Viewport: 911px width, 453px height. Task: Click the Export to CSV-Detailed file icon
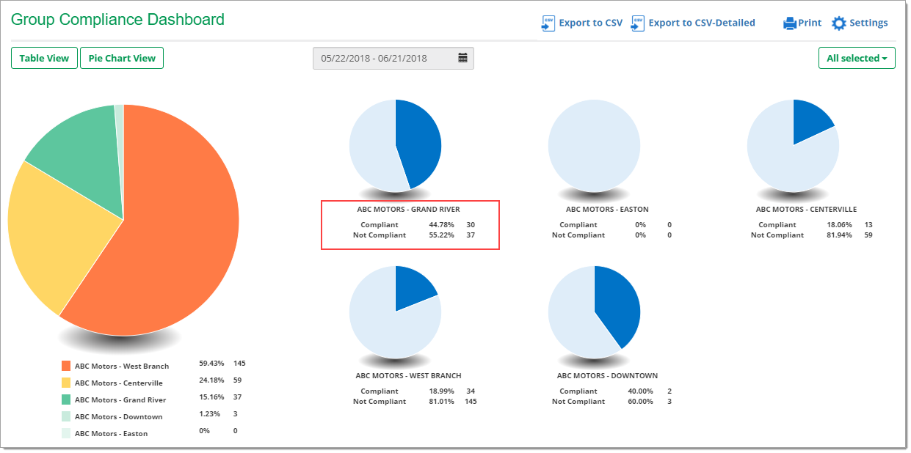638,23
